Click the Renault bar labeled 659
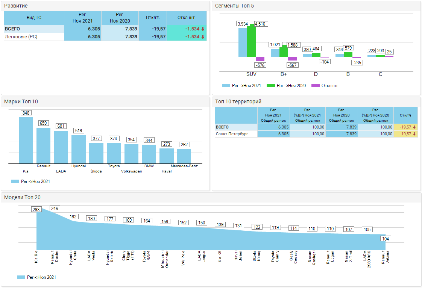The width and height of the screenshot is (422, 298). 43,145
